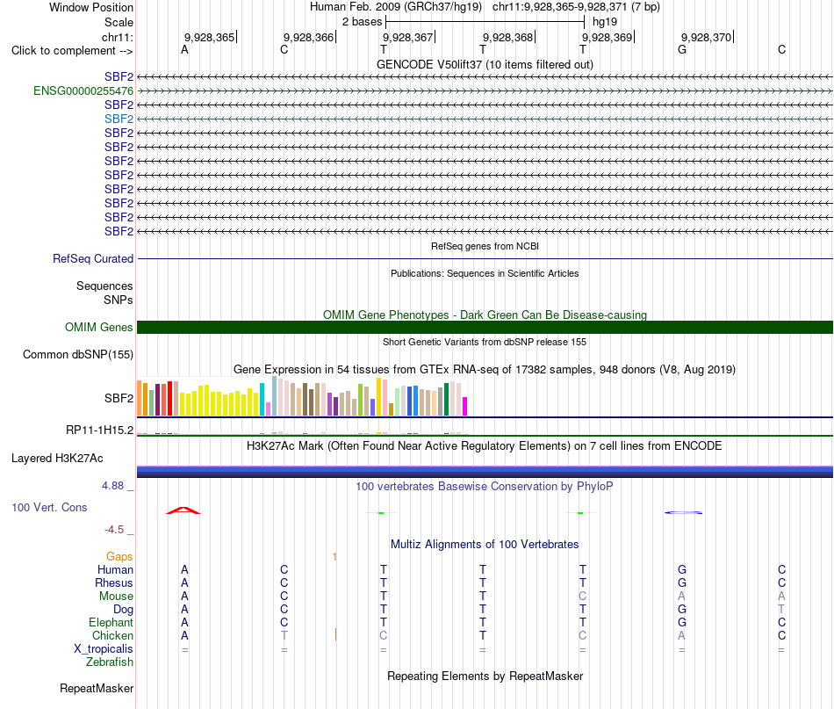Click the green ENSG00000255476 transcript arrow line

485,91
